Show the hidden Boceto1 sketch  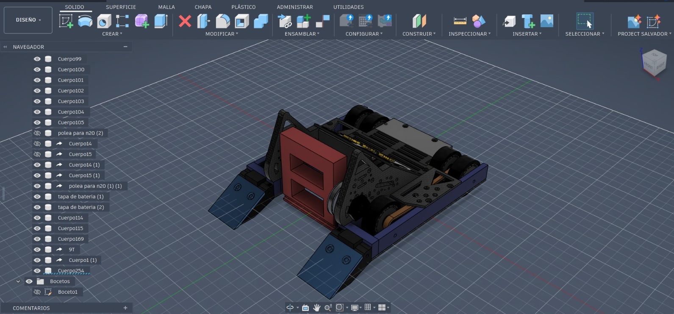coord(37,292)
